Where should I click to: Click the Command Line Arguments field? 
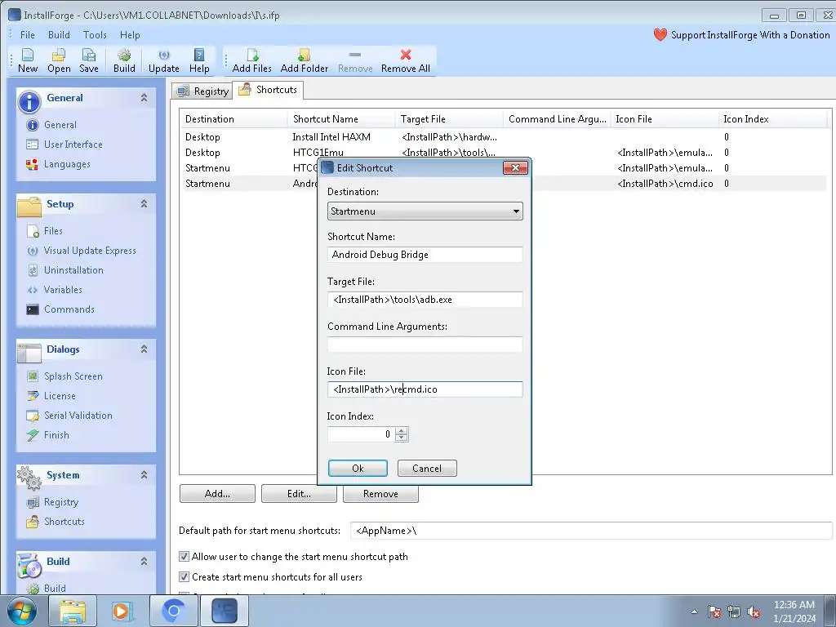click(425, 344)
